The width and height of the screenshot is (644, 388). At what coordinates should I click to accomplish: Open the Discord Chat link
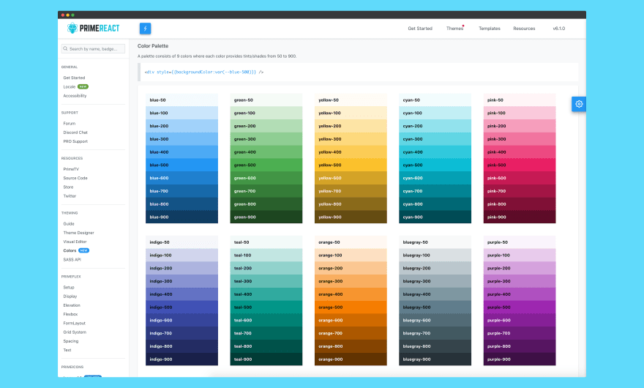point(75,133)
